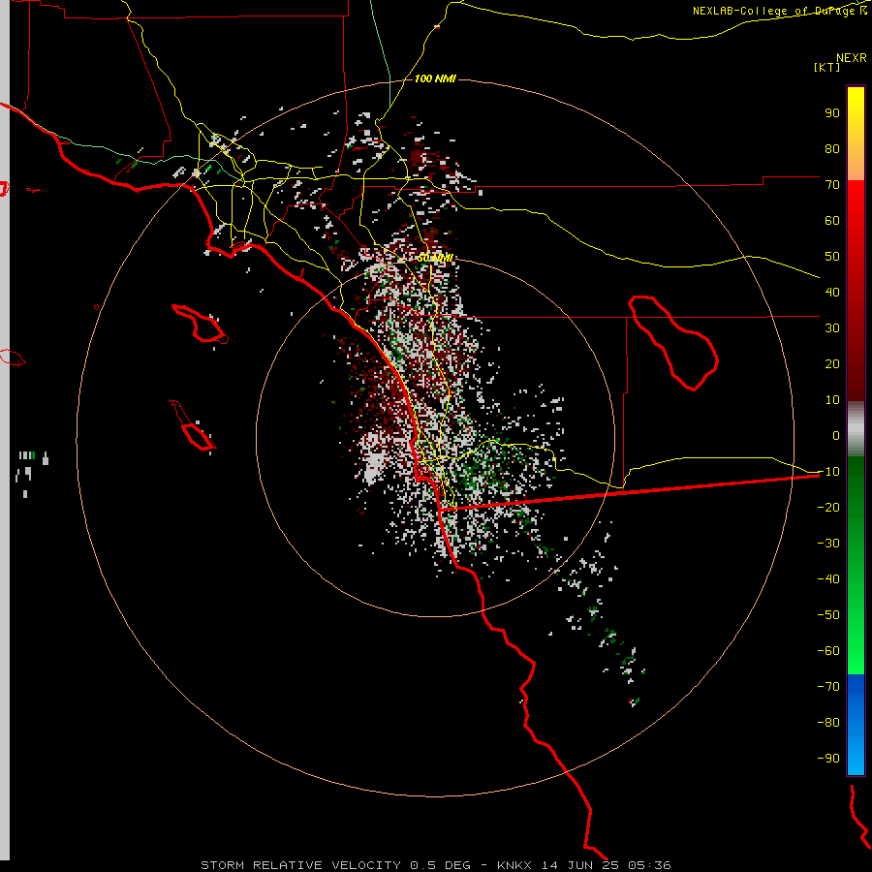Select the "-10" value on velocity scale
This screenshot has width=872, height=872.
pyautogui.click(x=828, y=472)
